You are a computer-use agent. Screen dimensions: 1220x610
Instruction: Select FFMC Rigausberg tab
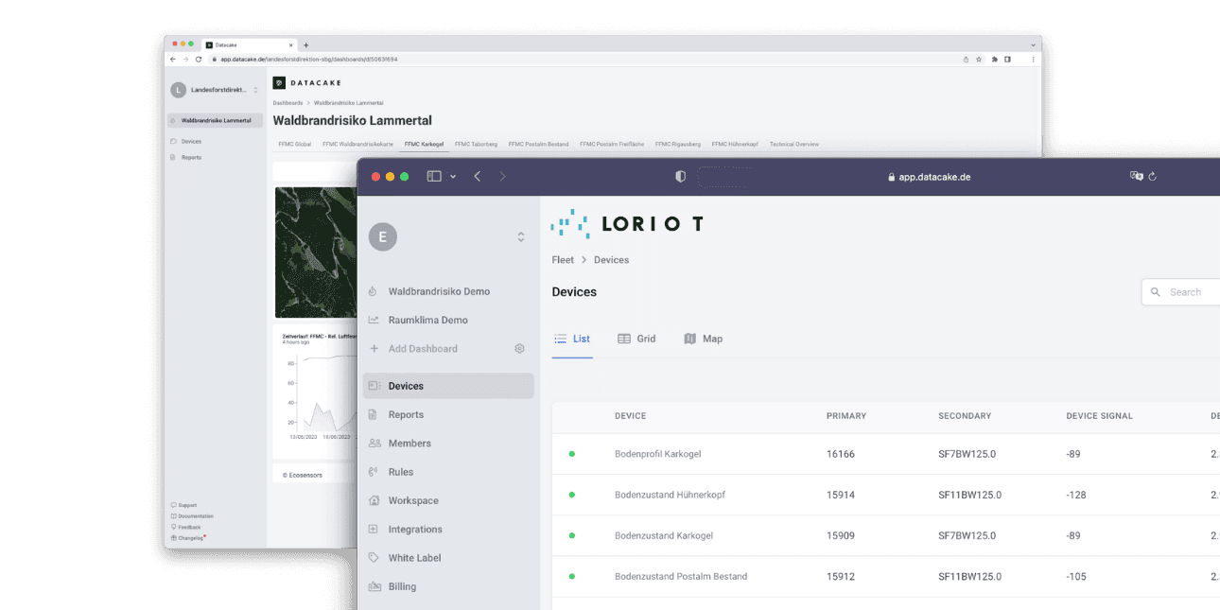[x=678, y=144]
